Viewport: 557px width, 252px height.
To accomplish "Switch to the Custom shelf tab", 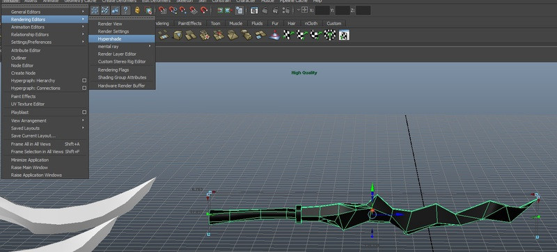I will [x=334, y=24].
